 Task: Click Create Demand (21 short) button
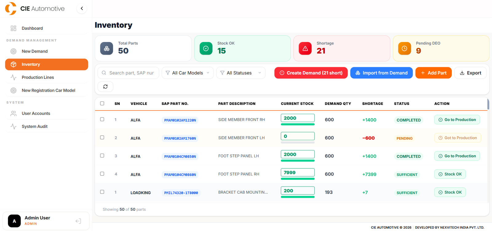click(x=311, y=73)
